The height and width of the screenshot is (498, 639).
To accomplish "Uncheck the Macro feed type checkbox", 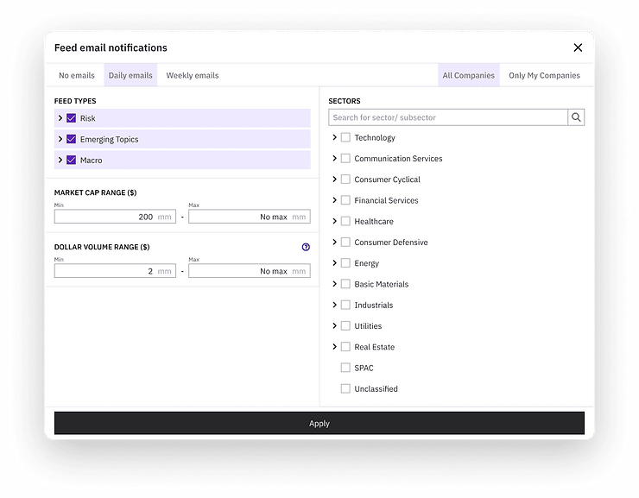I will [x=72, y=160].
